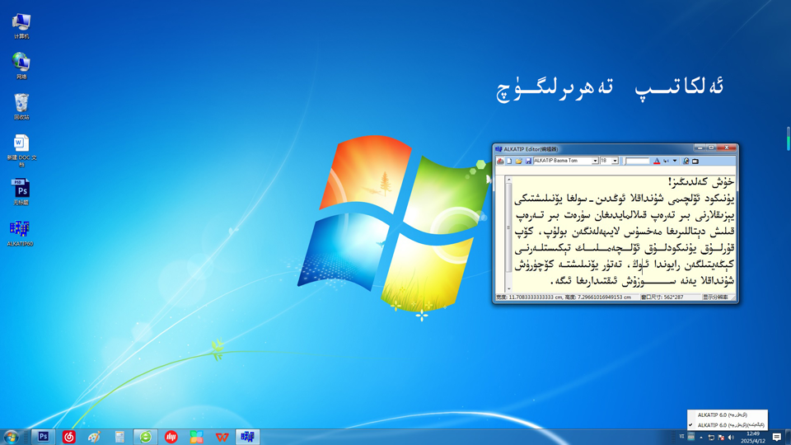Click the New document icon in ALKATIP Editor

pos(509,162)
